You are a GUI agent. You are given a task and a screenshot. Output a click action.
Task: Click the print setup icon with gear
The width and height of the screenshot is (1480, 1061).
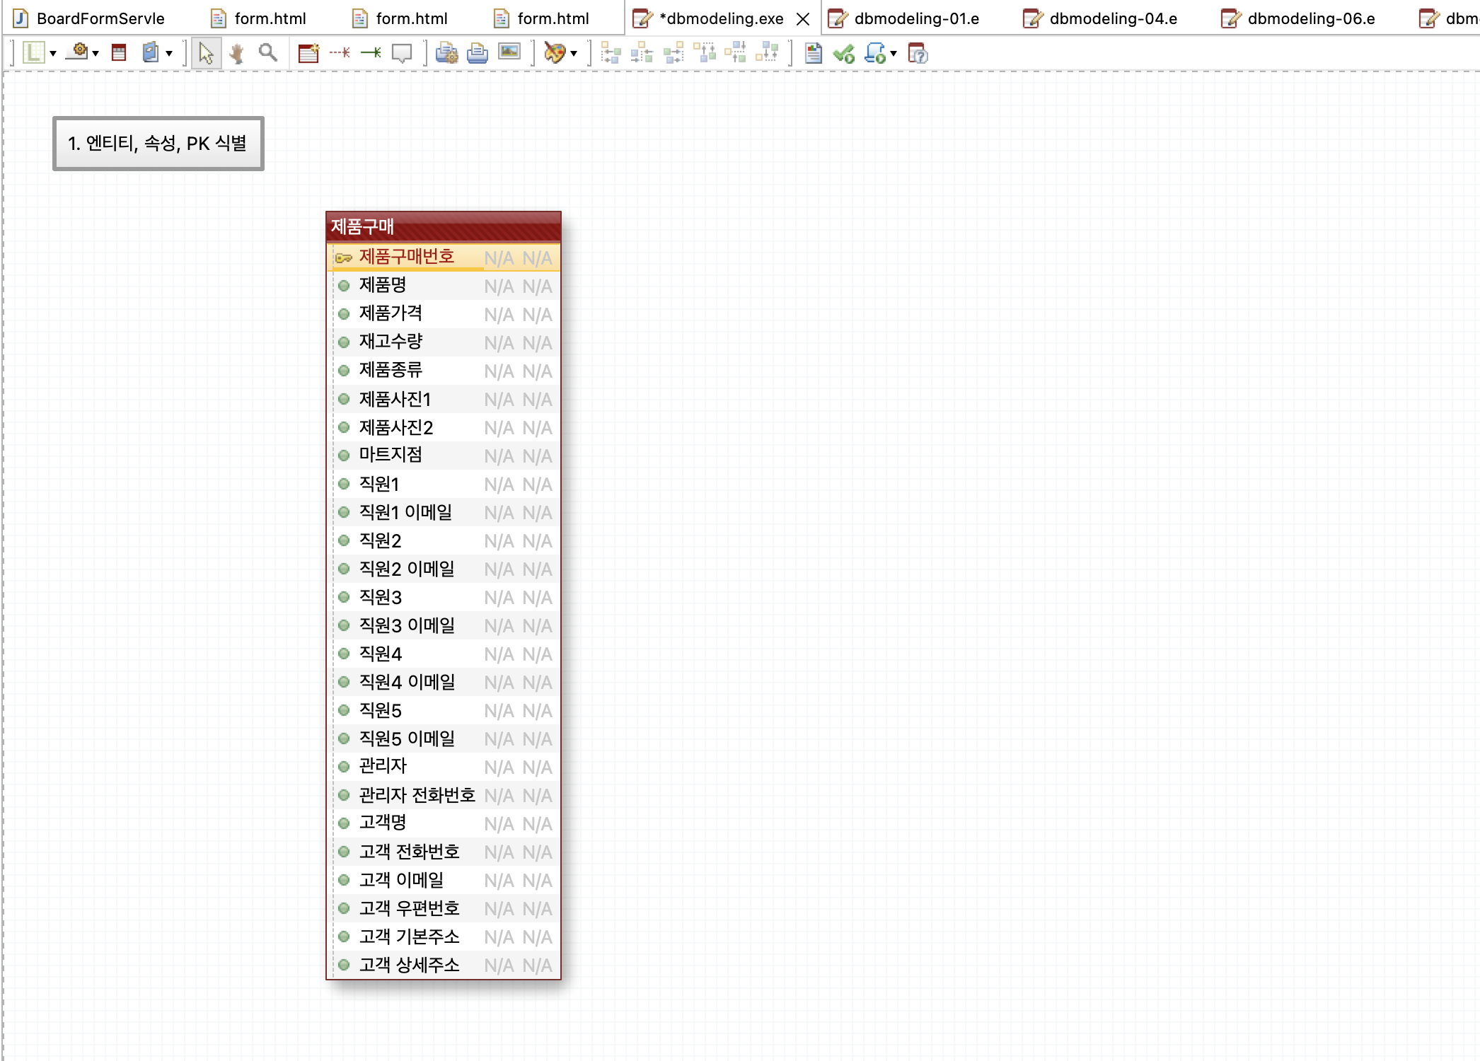click(446, 53)
